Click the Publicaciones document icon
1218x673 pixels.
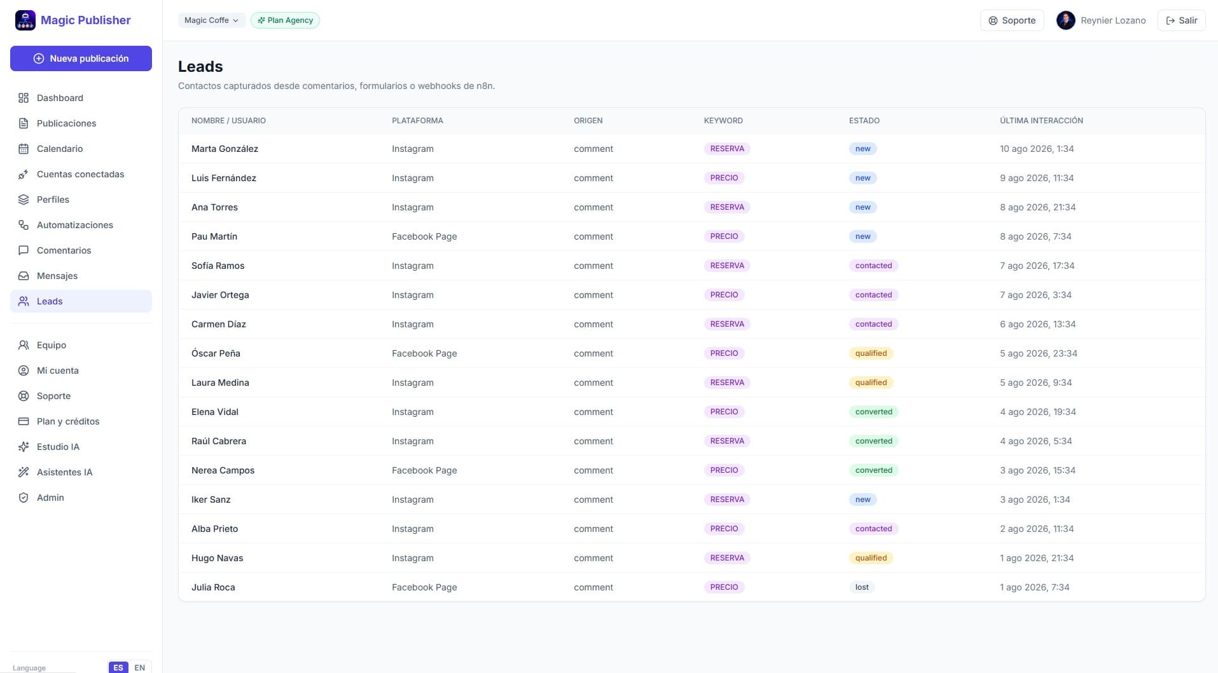[x=24, y=123]
